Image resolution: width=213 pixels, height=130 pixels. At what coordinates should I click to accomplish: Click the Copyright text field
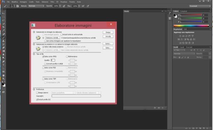pyautogui.click(x=76, y=96)
